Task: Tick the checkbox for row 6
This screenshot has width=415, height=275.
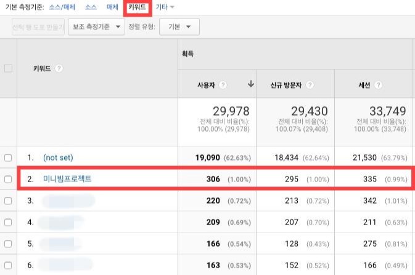Action: [x=8, y=265]
